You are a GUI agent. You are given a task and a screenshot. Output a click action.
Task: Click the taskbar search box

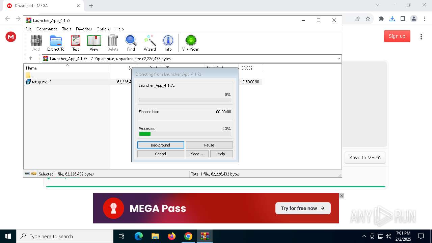coord(65,236)
